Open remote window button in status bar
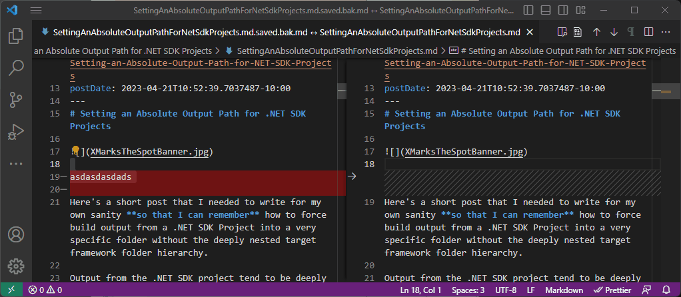 [x=12, y=290]
